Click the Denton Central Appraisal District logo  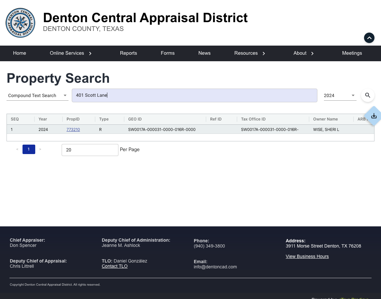pos(21,23)
